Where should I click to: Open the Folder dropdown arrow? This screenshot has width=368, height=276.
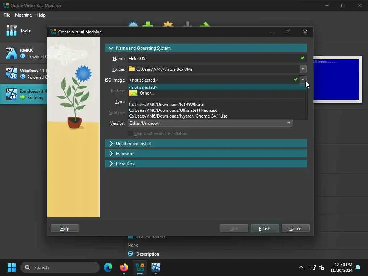[x=303, y=69]
